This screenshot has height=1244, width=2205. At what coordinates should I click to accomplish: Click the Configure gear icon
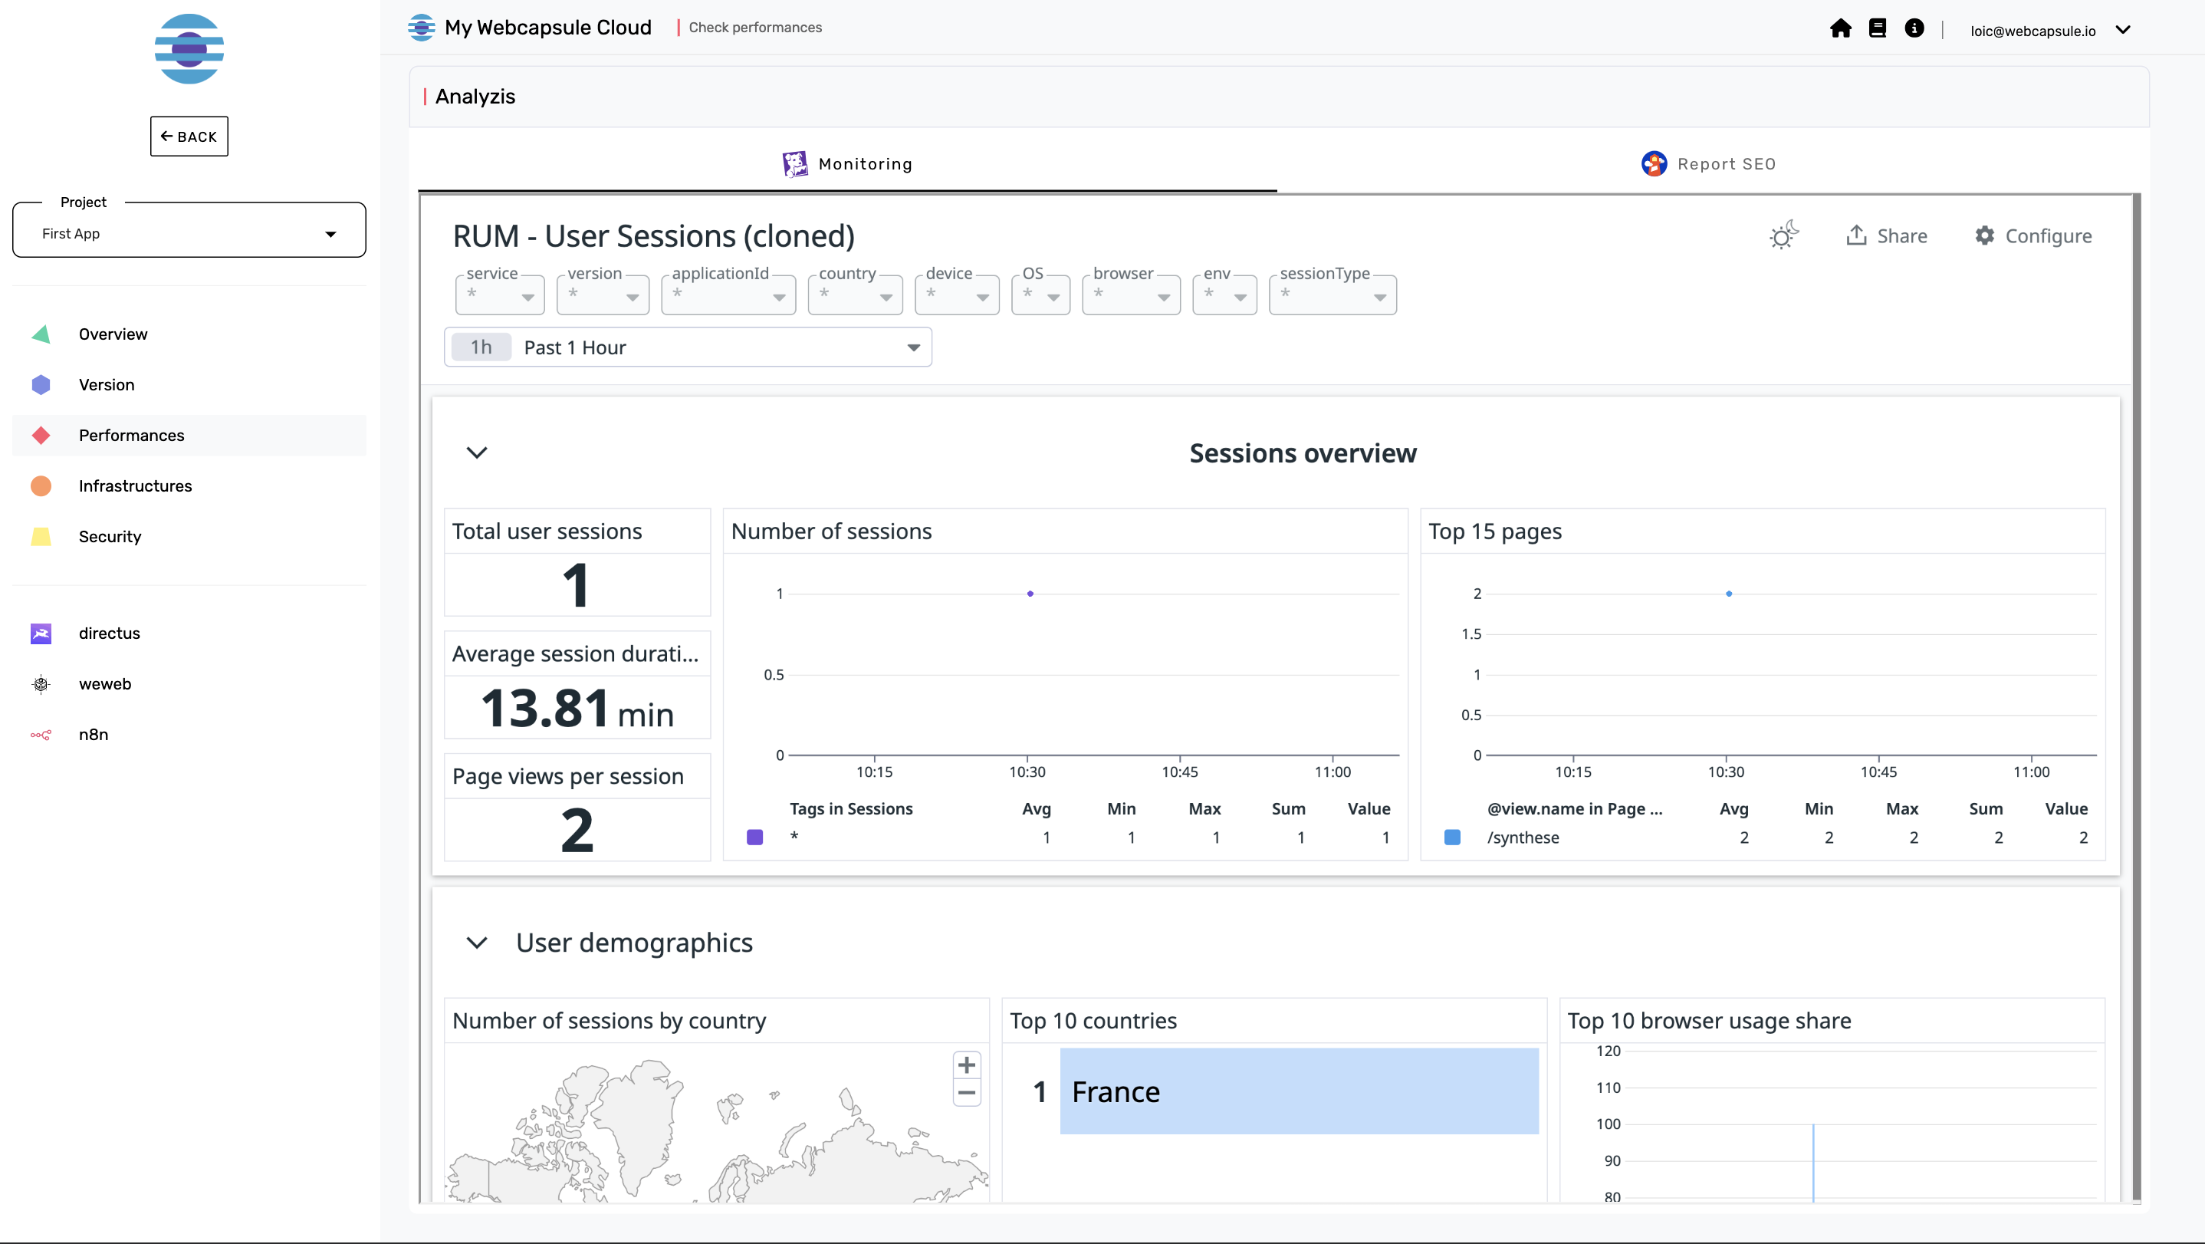pos(1984,235)
